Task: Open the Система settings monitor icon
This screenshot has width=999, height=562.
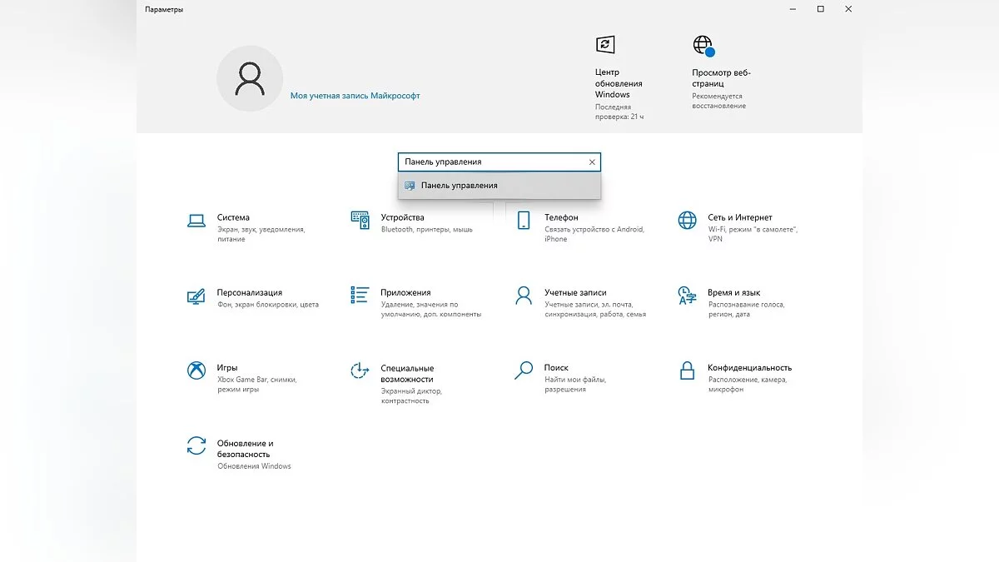Action: pos(196,221)
